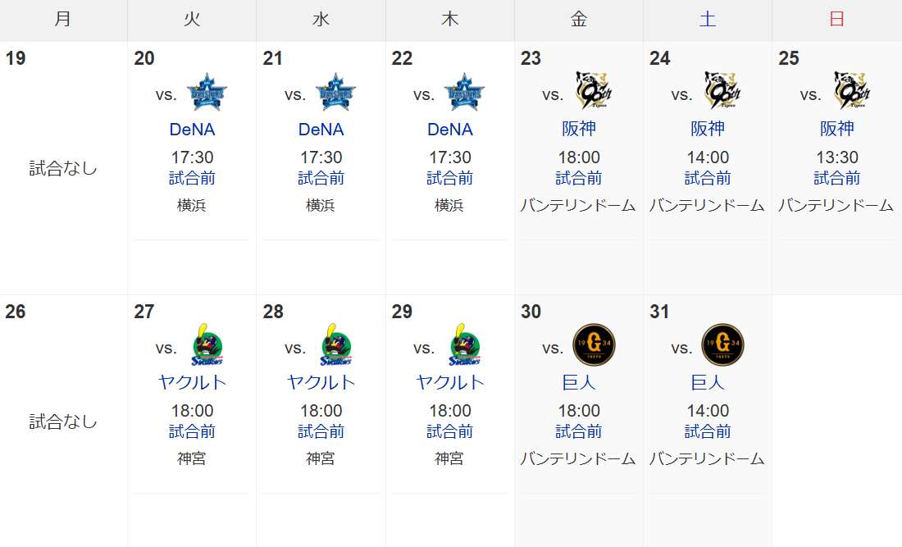Screen dimensions: 902x547
Task: Select the day 26 cell with 試合なし
Action: (63, 421)
